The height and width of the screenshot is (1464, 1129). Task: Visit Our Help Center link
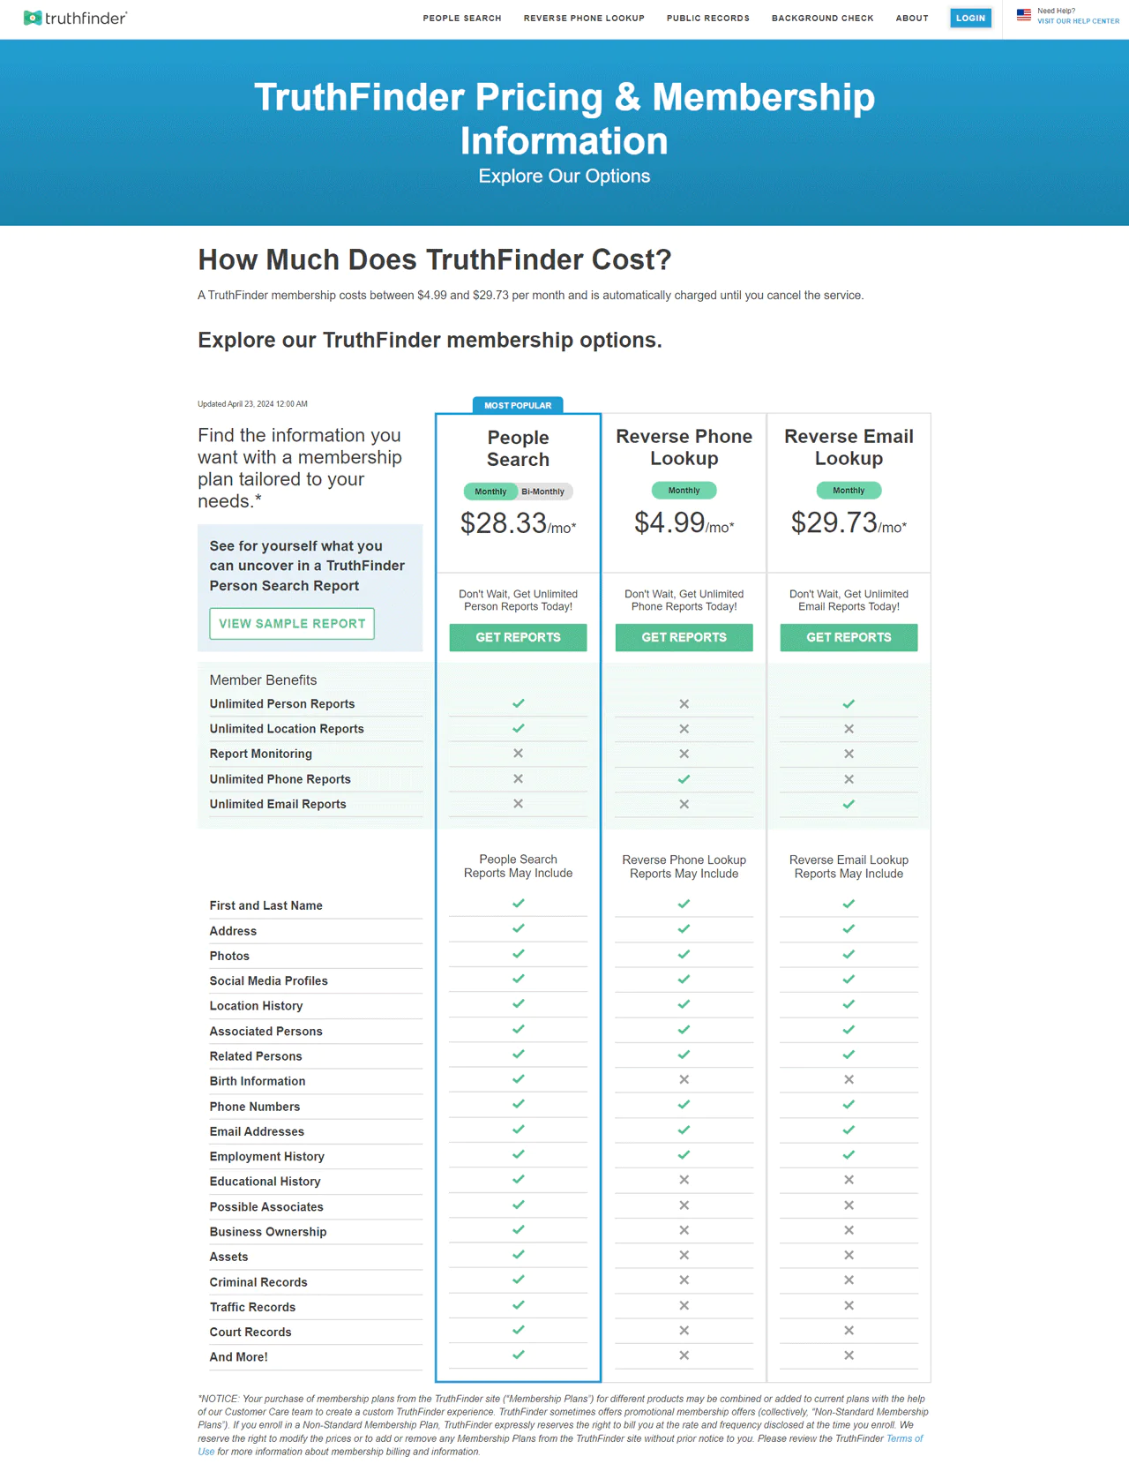tap(1078, 21)
